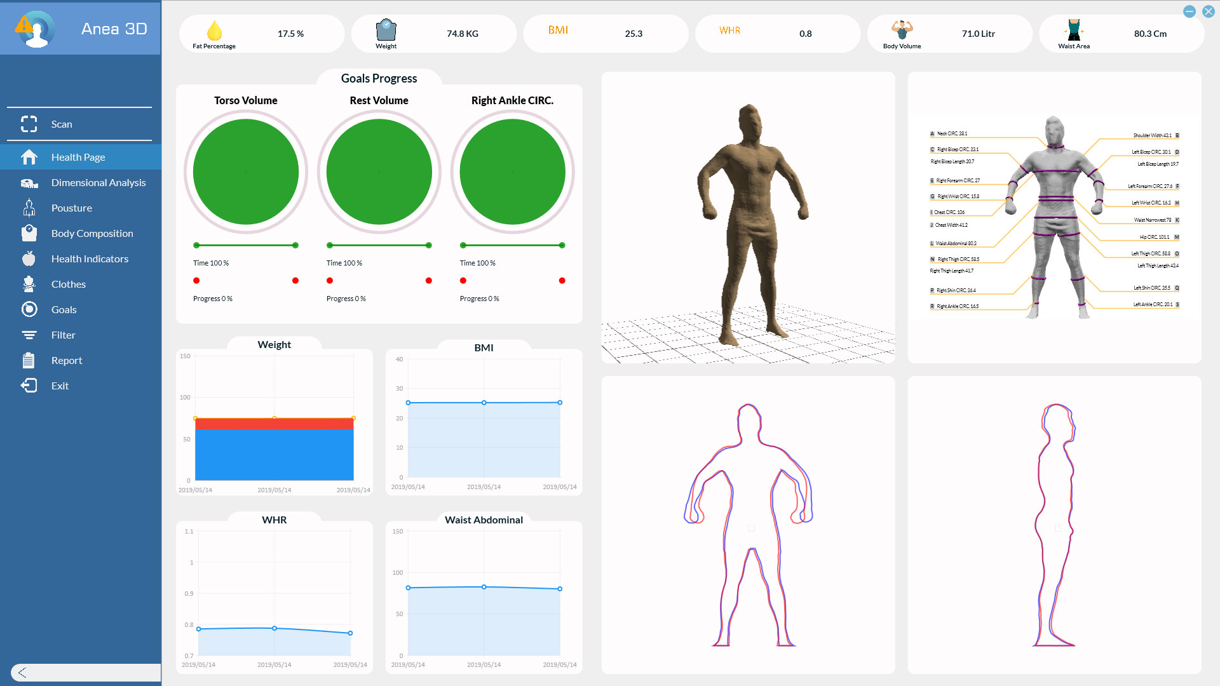Image resolution: width=1220 pixels, height=686 pixels.
Task: Open the Dimensional Analysis menu entry
Action: (98, 182)
